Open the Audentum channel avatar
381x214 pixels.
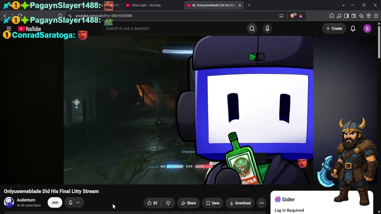(x=9, y=202)
